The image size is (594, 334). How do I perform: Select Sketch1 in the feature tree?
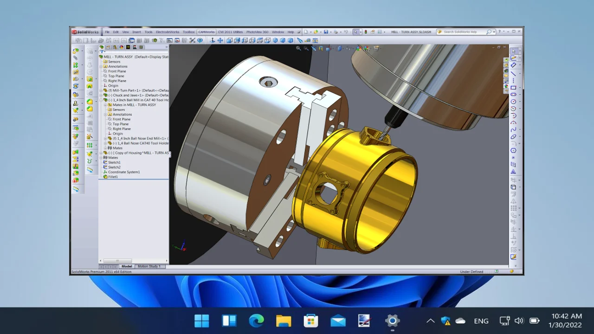[x=114, y=162]
